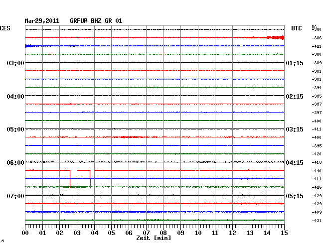
Task: Click minute-axis tick label "13"
Action: (250, 233)
